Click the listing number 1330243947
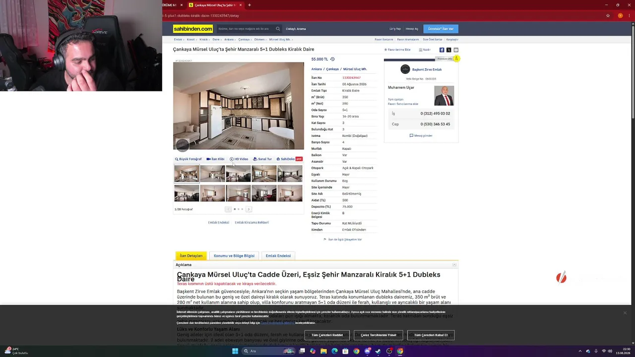The height and width of the screenshot is (357, 635). (351, 78)
